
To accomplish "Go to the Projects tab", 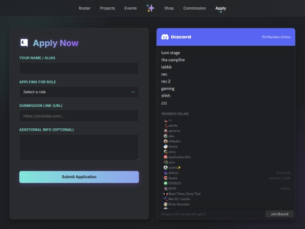I will click(107, 8).
